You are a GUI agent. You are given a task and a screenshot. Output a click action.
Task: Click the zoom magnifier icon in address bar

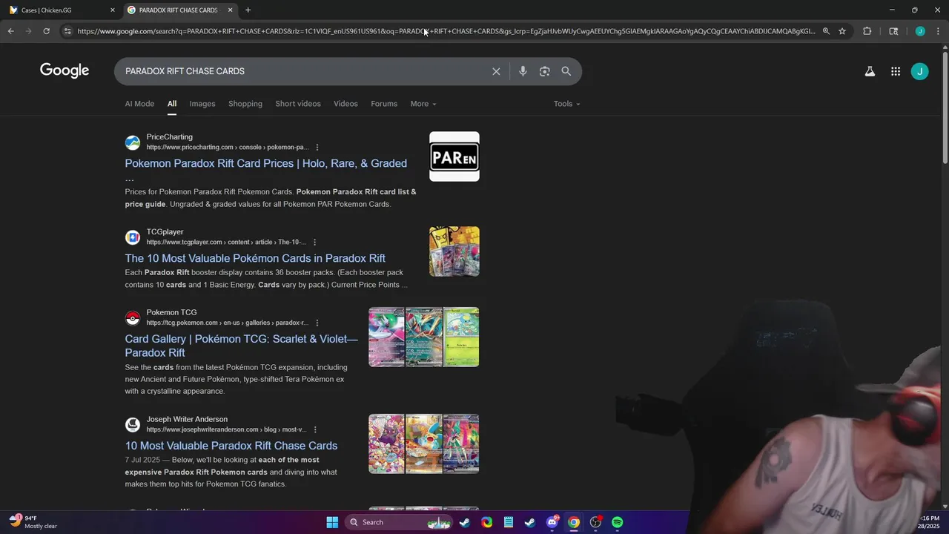click(826, 31)
